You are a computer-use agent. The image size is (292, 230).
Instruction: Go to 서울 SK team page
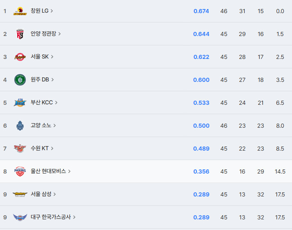click(40, 56)
